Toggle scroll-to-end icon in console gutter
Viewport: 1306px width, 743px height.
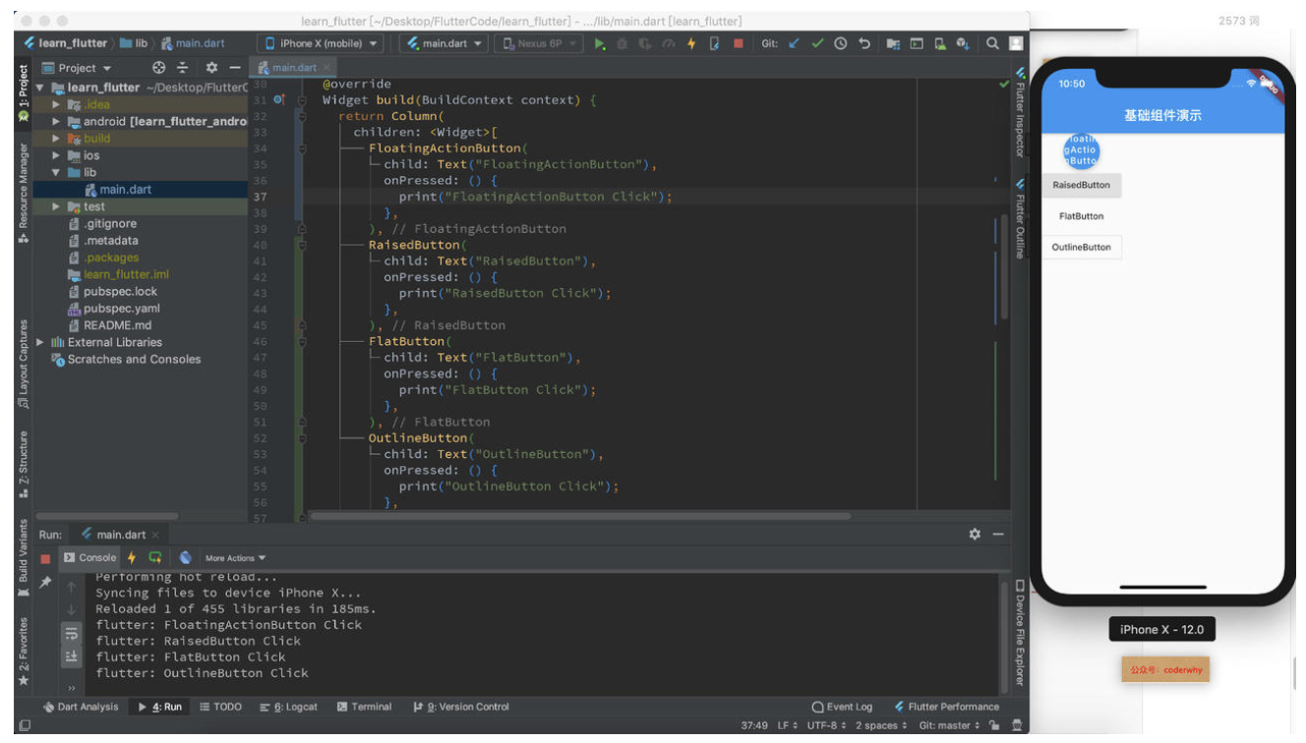click(x=71, y=657)
